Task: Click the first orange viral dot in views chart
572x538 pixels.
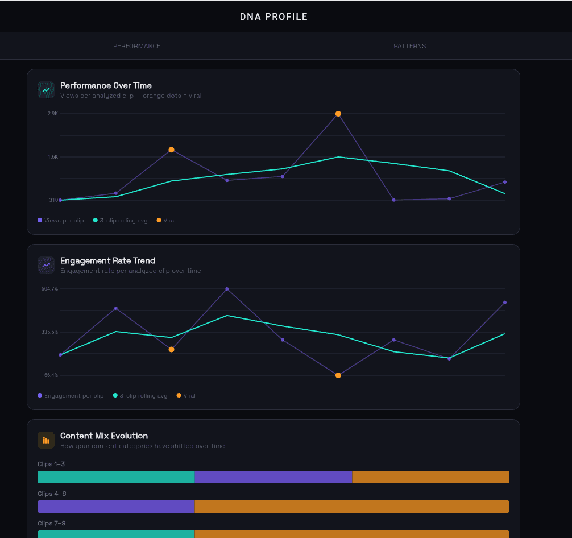Action: 172,150
